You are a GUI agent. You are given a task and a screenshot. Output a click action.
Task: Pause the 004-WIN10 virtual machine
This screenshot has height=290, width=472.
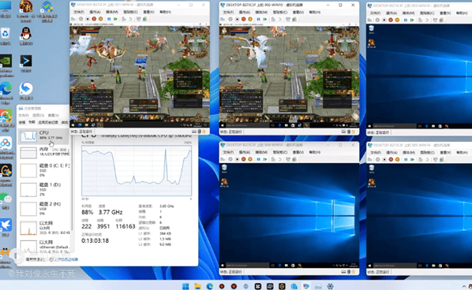click(258, 159)
